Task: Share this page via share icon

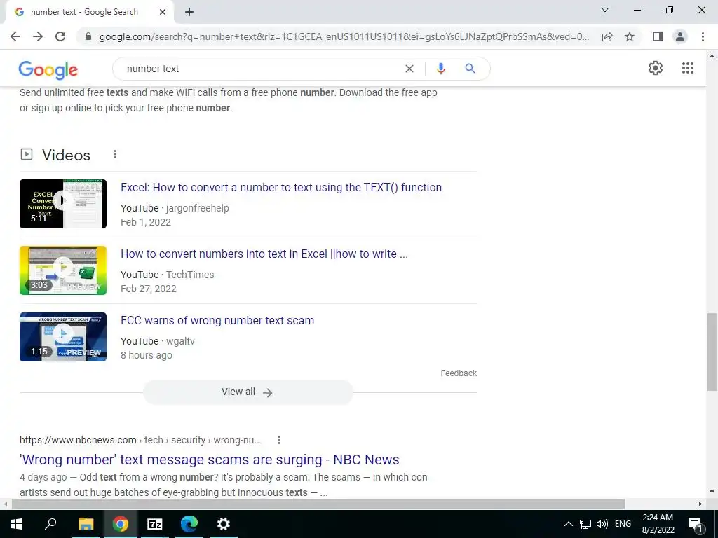Action: coord(607,36)
